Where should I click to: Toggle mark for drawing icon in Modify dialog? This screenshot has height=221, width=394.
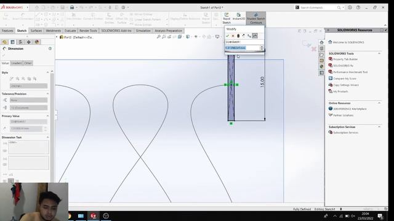tap(255, 36)
